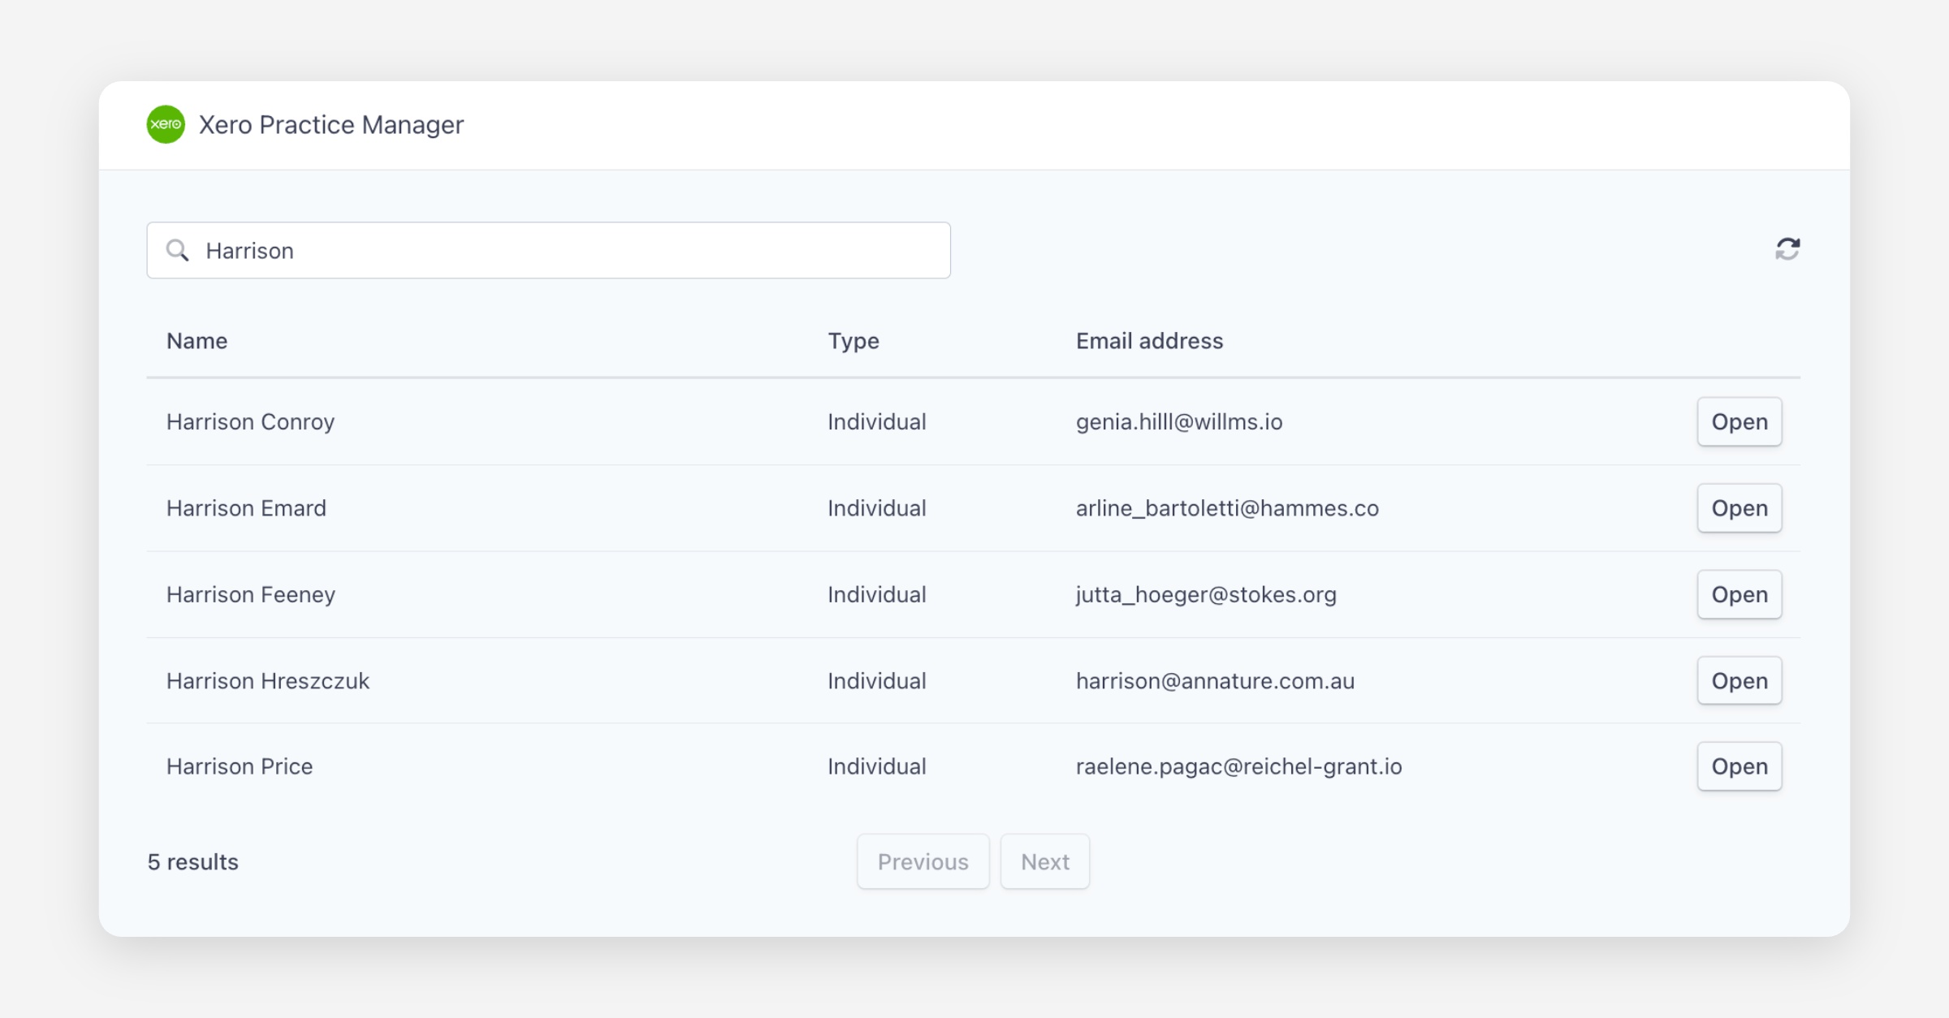Click the Email address column header
The width and height of the screenshot is (1949, 1018).
pyautogui.click(x=1149, y=341)
